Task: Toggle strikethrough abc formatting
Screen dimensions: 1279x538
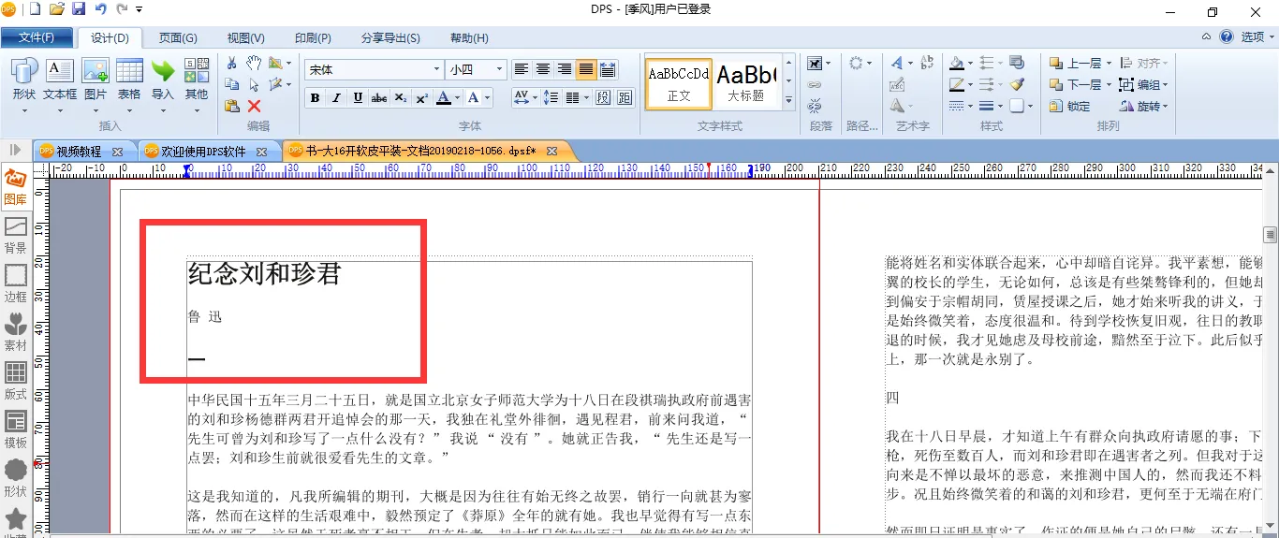Action: click(379, 97)
